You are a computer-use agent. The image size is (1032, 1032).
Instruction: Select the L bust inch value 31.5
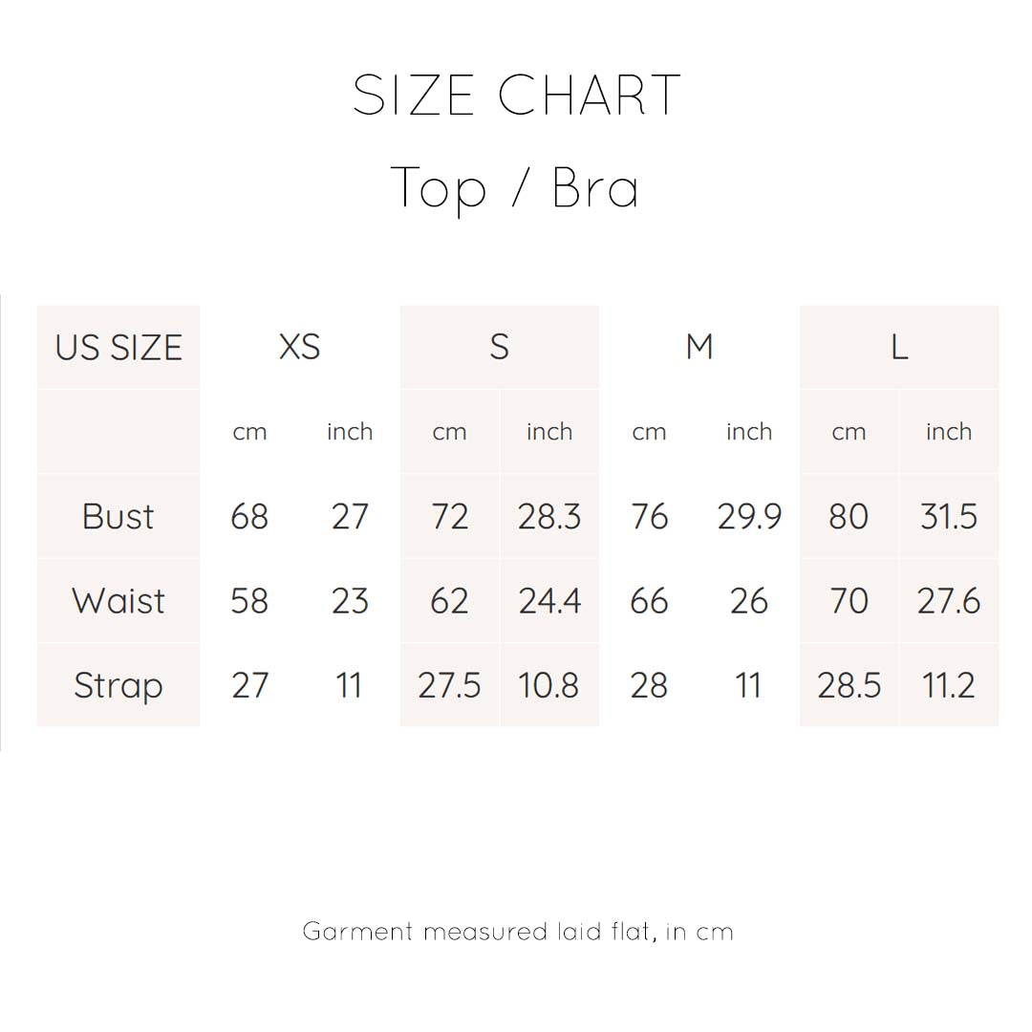(x=949, y=516)
